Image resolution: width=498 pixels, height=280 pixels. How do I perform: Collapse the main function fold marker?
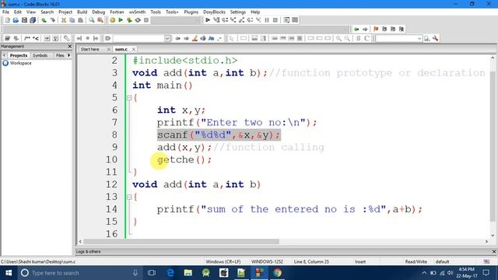click(x=129, y=98)
